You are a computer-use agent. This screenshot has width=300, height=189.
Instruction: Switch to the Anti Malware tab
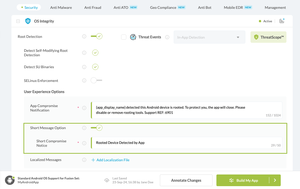[x=61, y=8]
